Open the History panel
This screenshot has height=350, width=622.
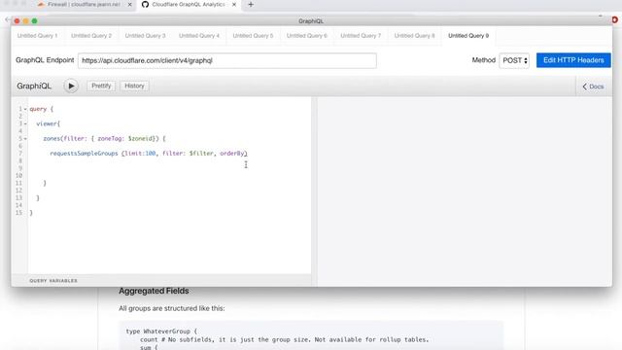(x=134, y=86)
